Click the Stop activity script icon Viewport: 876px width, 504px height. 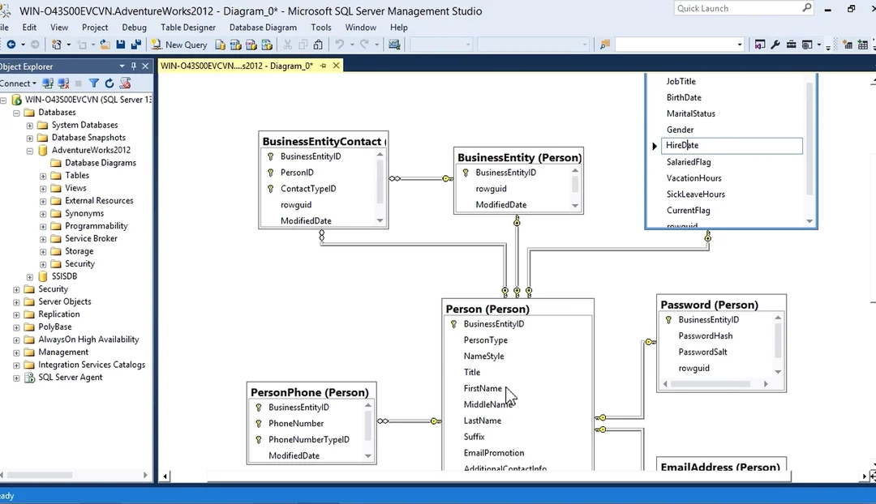[125, 83]
